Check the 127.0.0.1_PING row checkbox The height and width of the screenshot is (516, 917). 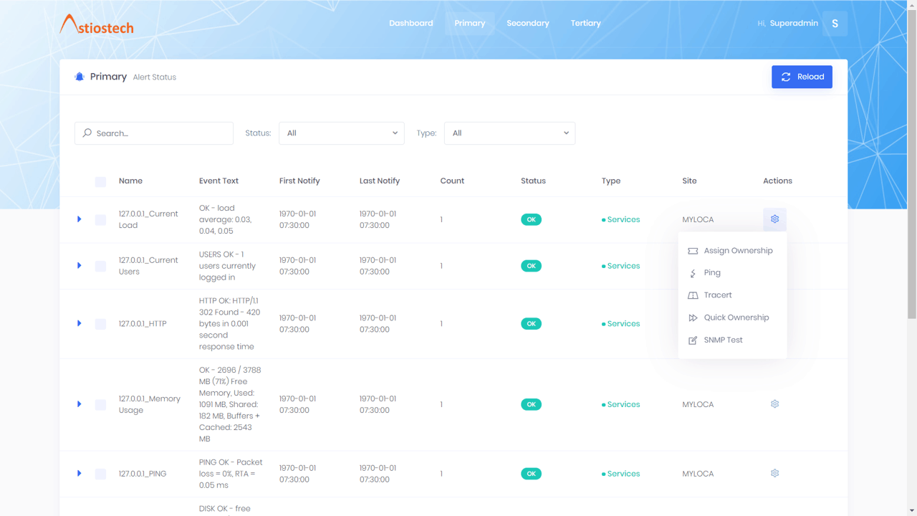(x=100, y=474)
